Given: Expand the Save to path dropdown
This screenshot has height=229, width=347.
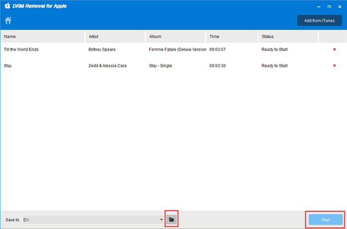Looking at the screenshot, I should coord(161,220).
